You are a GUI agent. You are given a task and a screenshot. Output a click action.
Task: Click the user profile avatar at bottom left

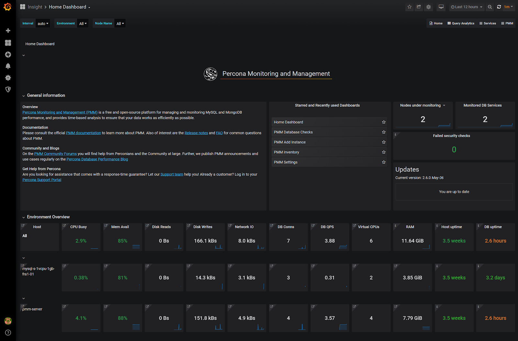point(8,321)
